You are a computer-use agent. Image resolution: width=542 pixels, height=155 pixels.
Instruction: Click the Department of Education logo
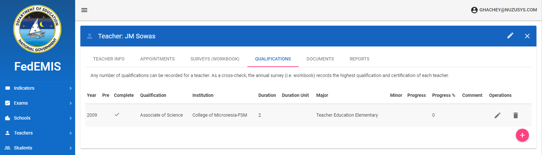pos(37,29)
